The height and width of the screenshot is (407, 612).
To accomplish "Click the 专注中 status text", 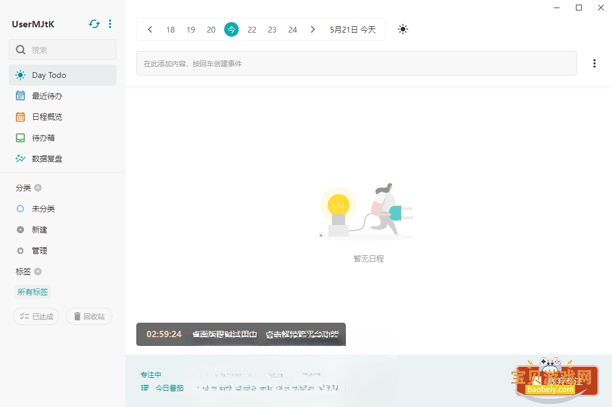I will (151, 374).
